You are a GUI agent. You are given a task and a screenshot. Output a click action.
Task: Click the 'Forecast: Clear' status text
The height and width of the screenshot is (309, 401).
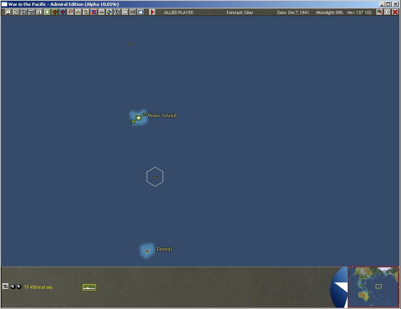coord(240,12)
